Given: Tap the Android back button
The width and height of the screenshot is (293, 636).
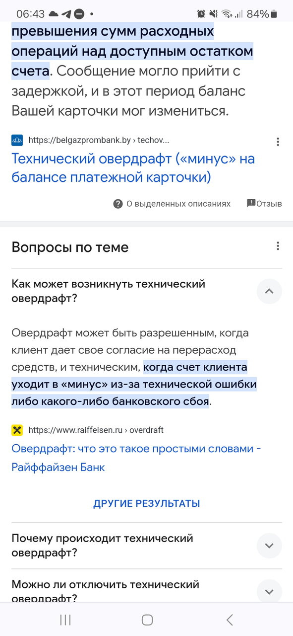Looking at the screenshot, I should (x=229, y=620).
